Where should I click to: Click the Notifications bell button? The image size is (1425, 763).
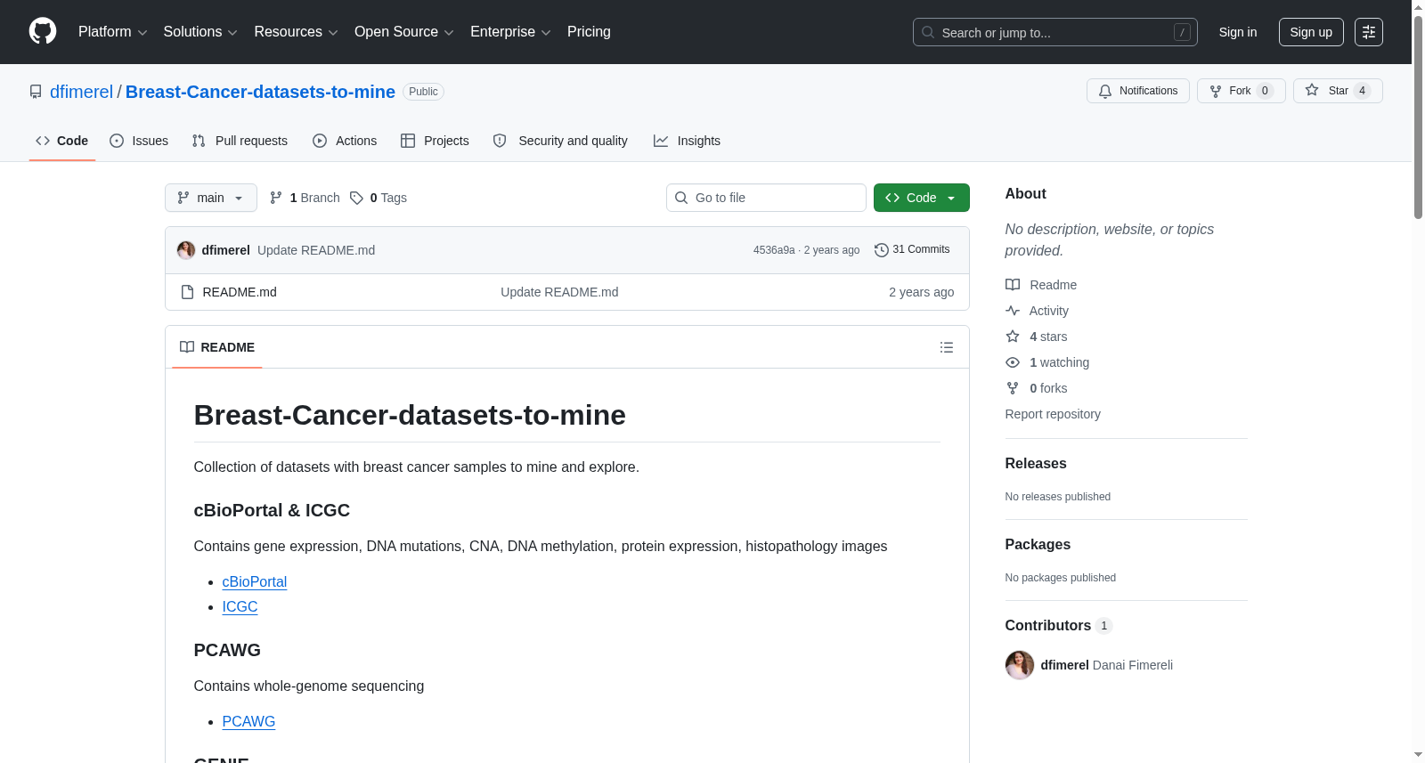point(1137,91)
